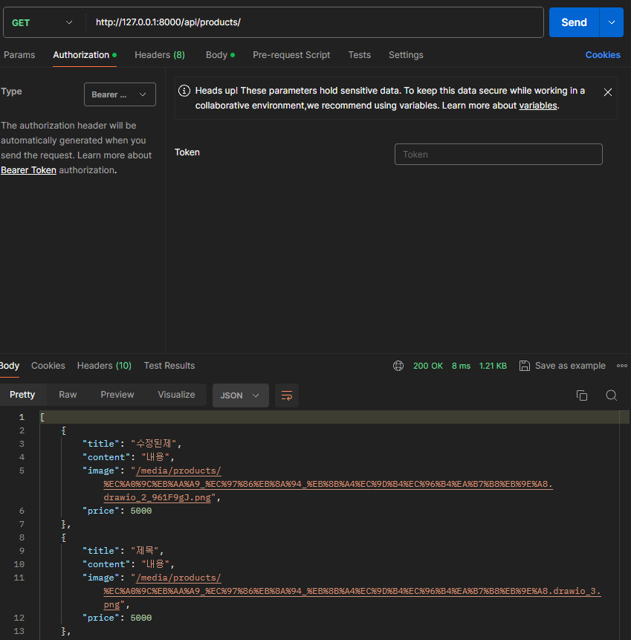Click the "수정된제" title value
Viewport: 631px width, 640px height.
tap(153, 444)
